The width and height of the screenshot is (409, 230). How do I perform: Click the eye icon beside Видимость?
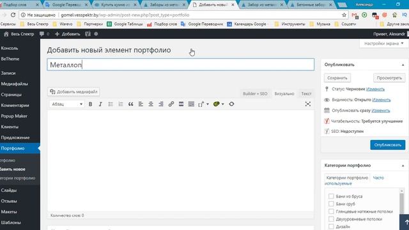coord(327,100)
